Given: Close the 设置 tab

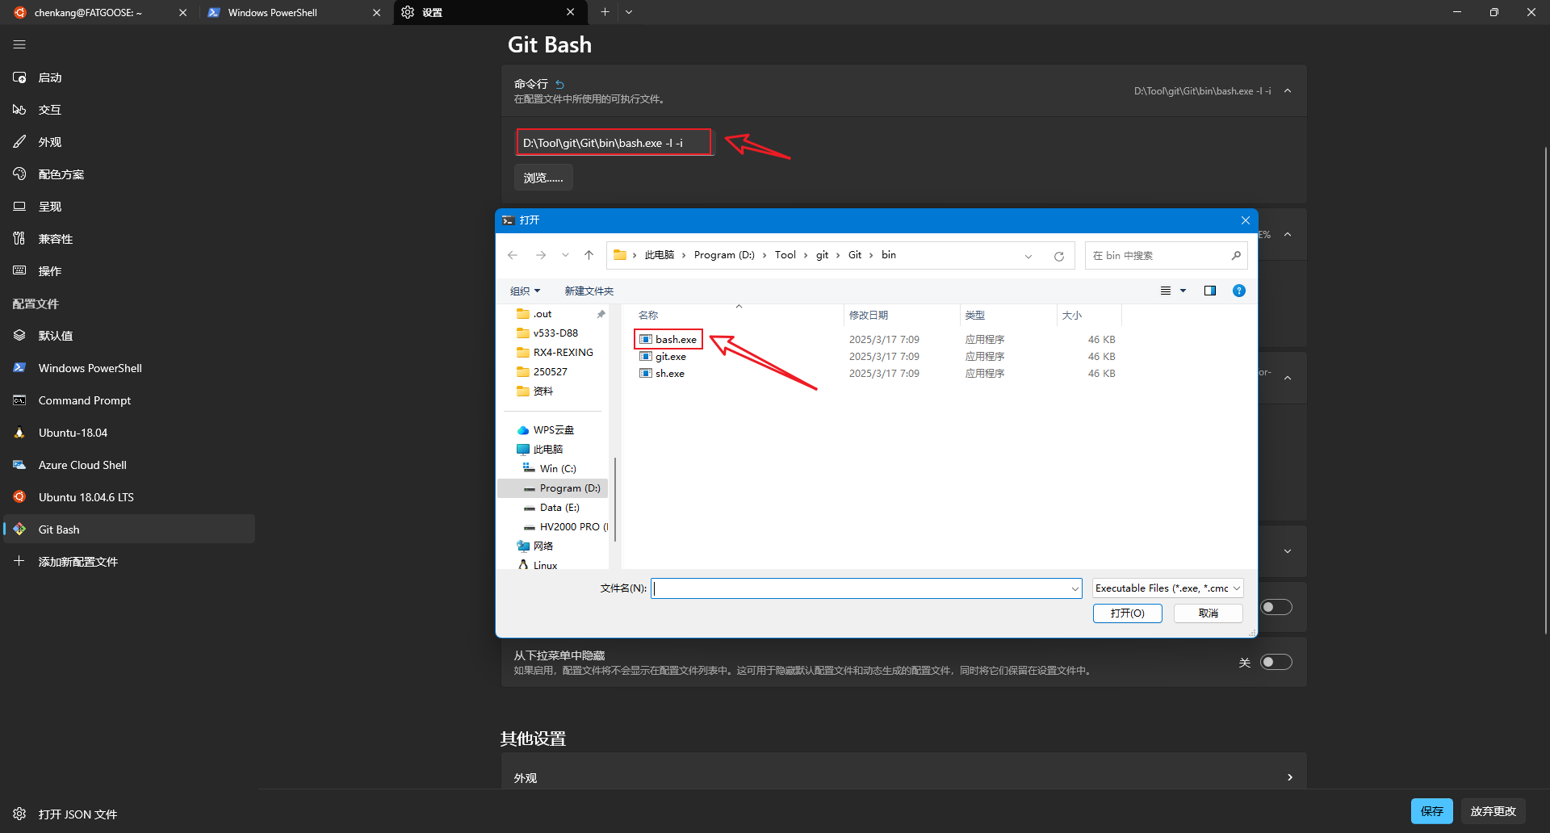Looking at the screenshot, I should tap(571, 12).
